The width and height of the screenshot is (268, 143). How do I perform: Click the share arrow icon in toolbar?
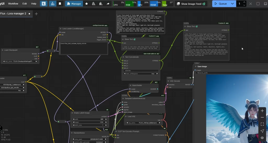[108, 4]
